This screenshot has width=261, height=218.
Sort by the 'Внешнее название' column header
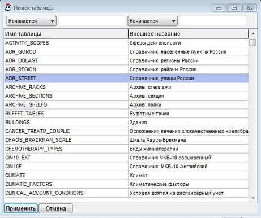pyautogui.click(x=189, y=34)
